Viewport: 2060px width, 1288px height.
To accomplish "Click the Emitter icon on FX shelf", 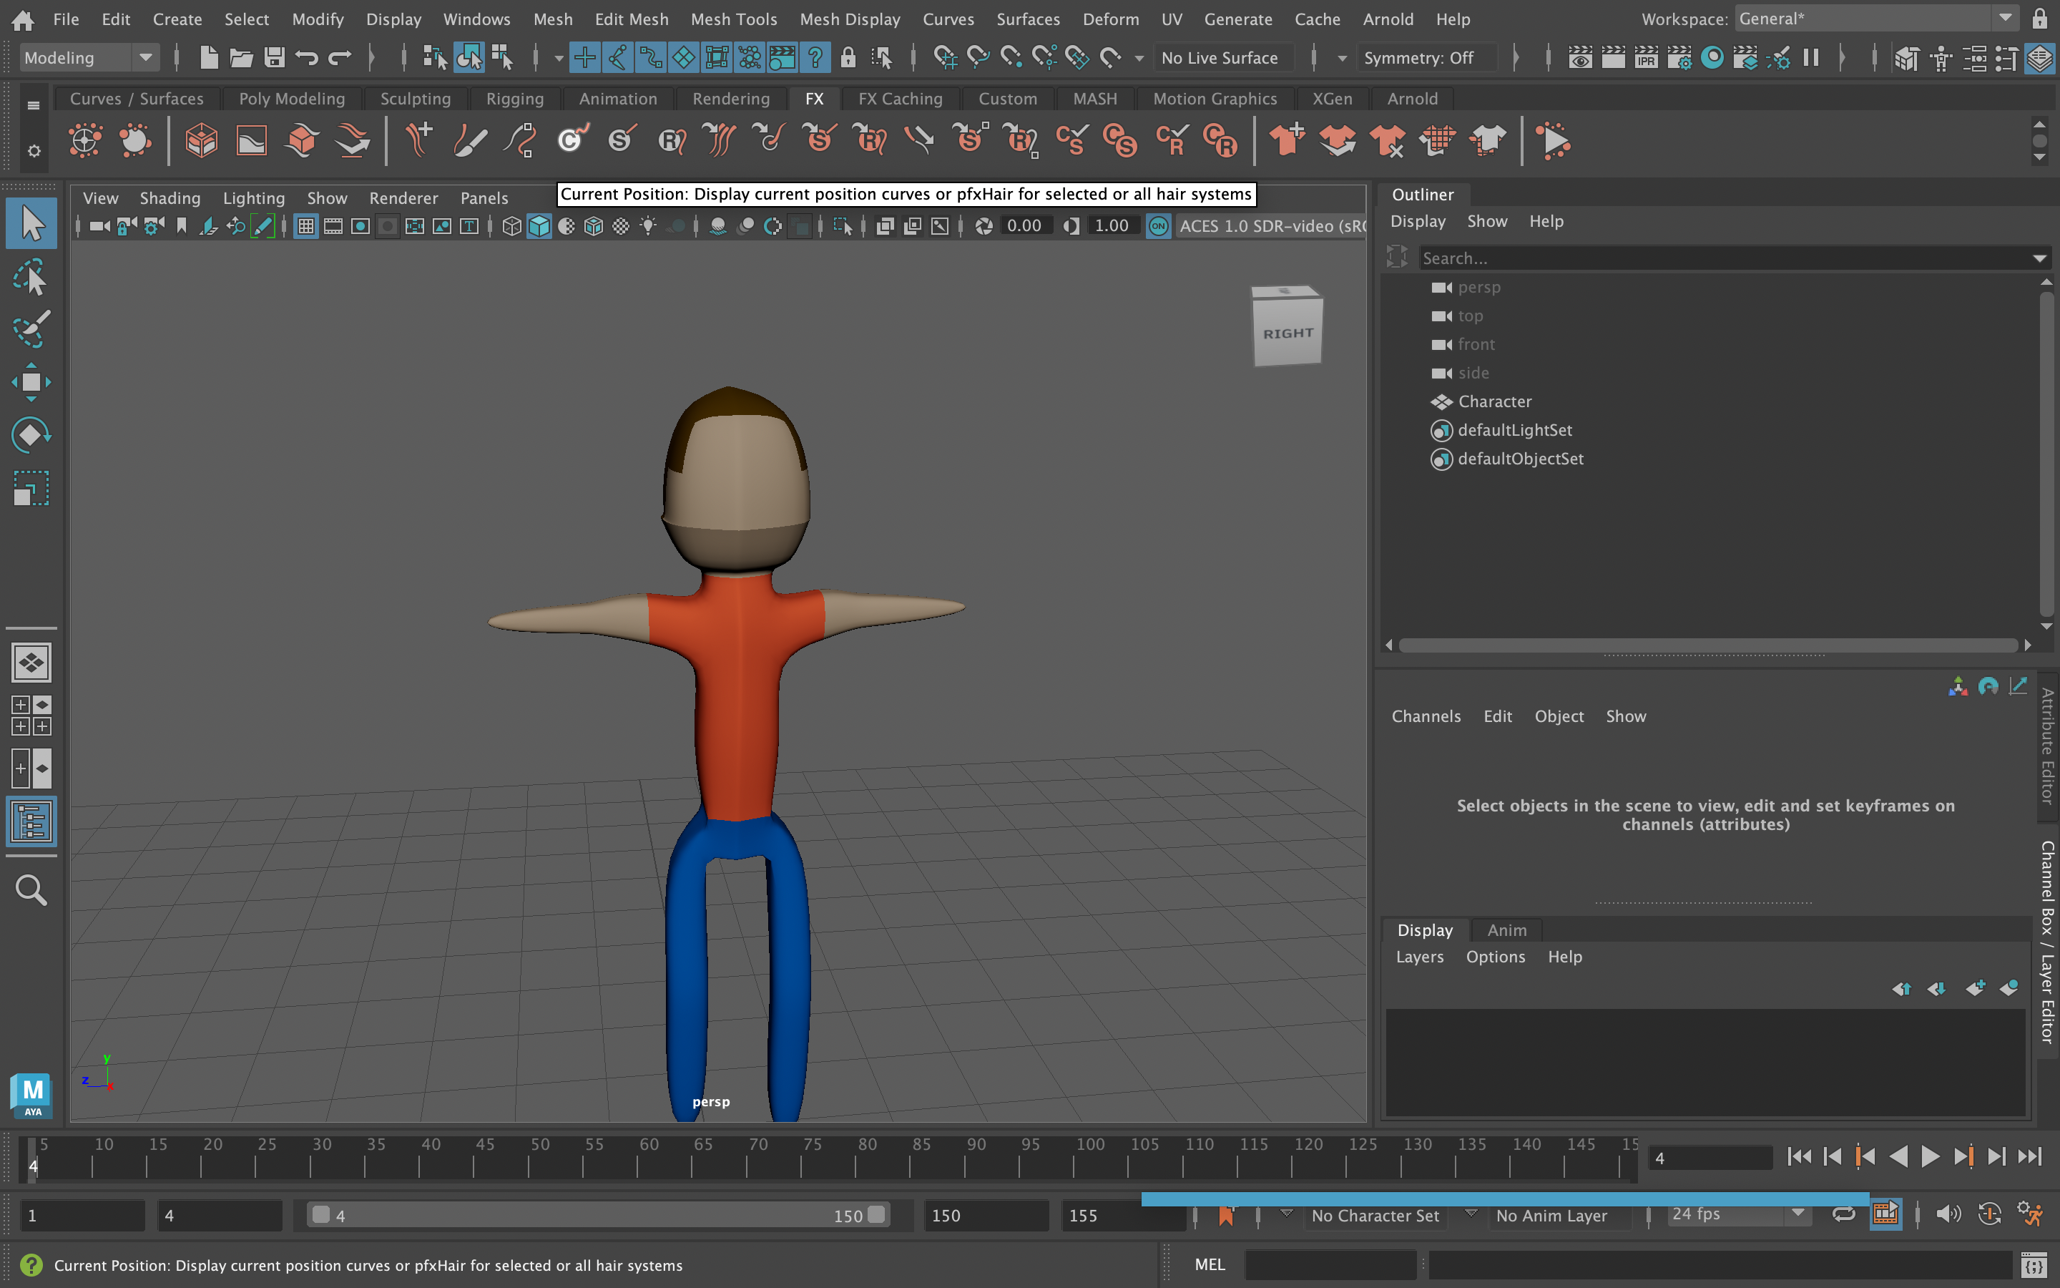I will [85, 140].
